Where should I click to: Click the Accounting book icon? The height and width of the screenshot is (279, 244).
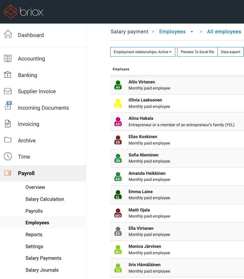[8, 58]
